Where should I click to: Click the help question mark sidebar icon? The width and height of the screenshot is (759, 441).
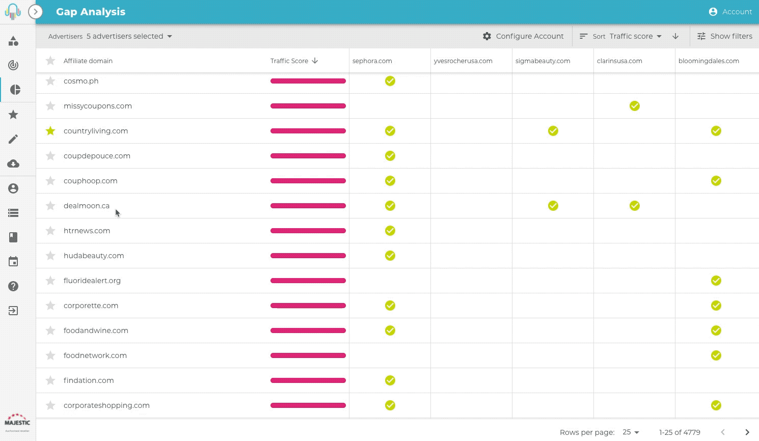click(13, 286)
